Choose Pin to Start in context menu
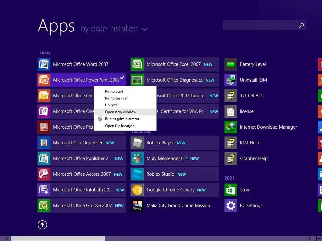 pos(125,91)
